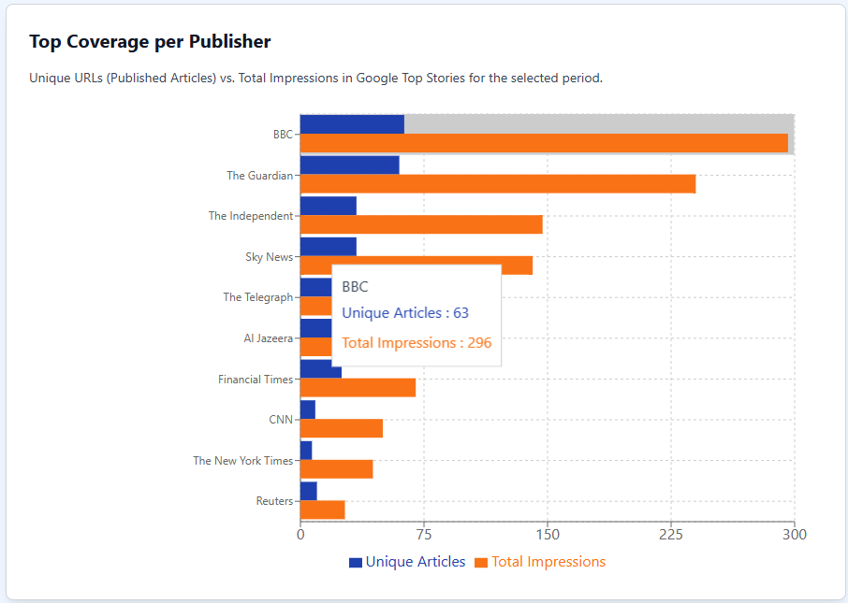The width and height of the screenshot is (848, 603).
Task: Select Financial Times orange impressions bar
Action: 358,387
